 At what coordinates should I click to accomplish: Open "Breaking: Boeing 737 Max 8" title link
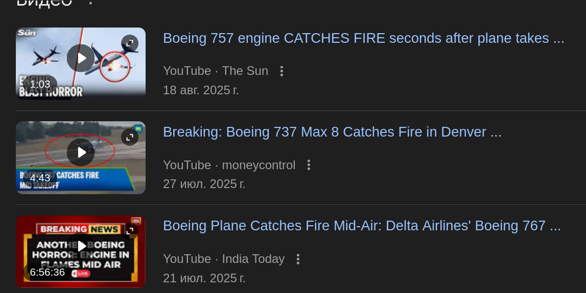332,132
